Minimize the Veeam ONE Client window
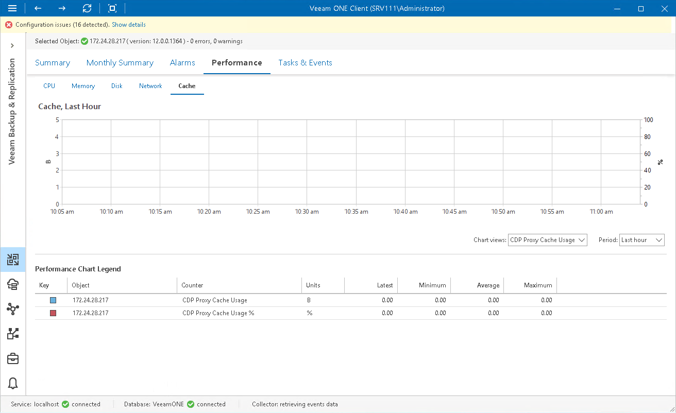 pos(618,8)
